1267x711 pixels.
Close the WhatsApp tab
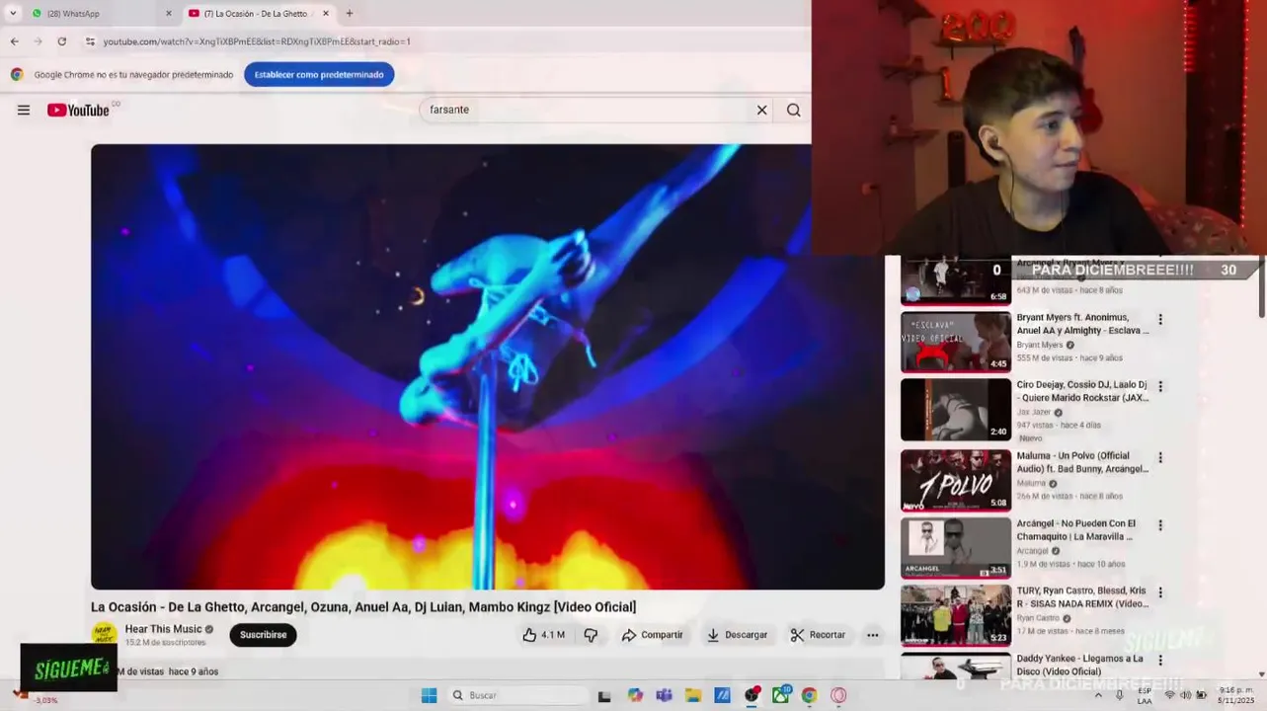click(168, 14)
